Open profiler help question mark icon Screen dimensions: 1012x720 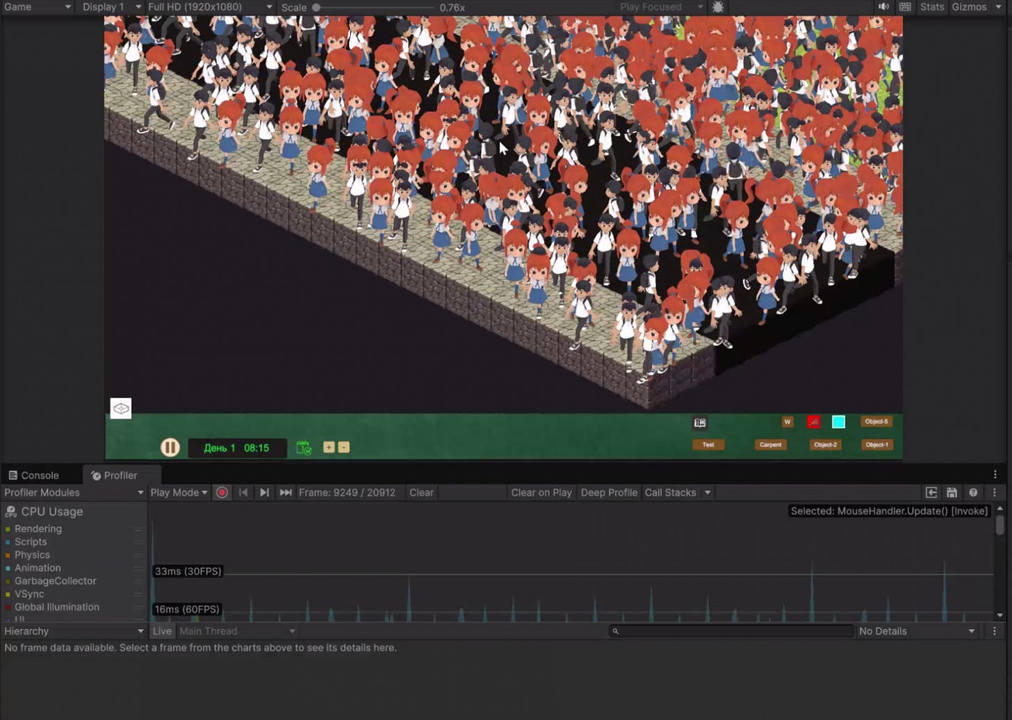click(973, 492)
